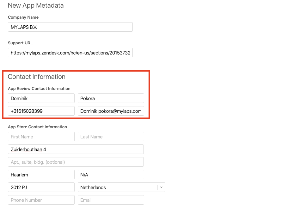Click the street address field Zuiderhoutlaan 4
The height and width of the screenshot is (210, 305).
[76, 150]
